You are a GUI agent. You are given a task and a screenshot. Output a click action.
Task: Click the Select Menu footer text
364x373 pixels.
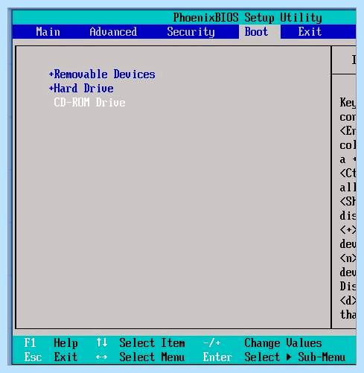coord(152,357)
